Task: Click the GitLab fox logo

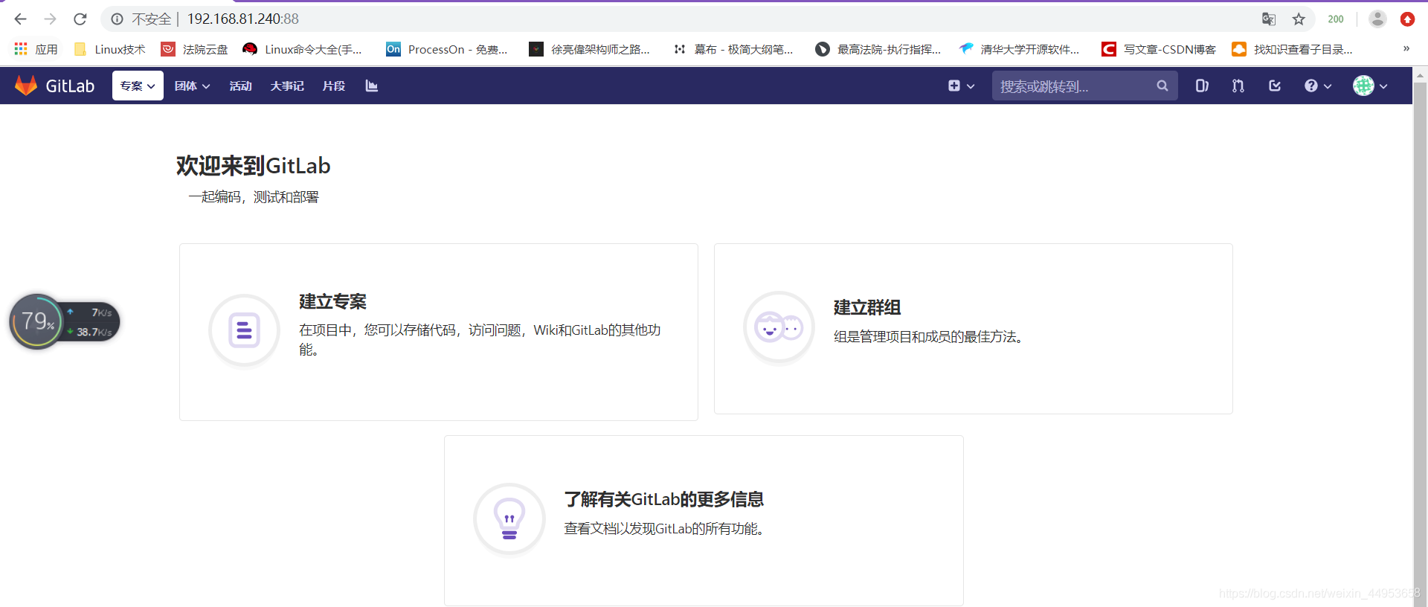Action: pyautogui.click(x=26, y=86)
